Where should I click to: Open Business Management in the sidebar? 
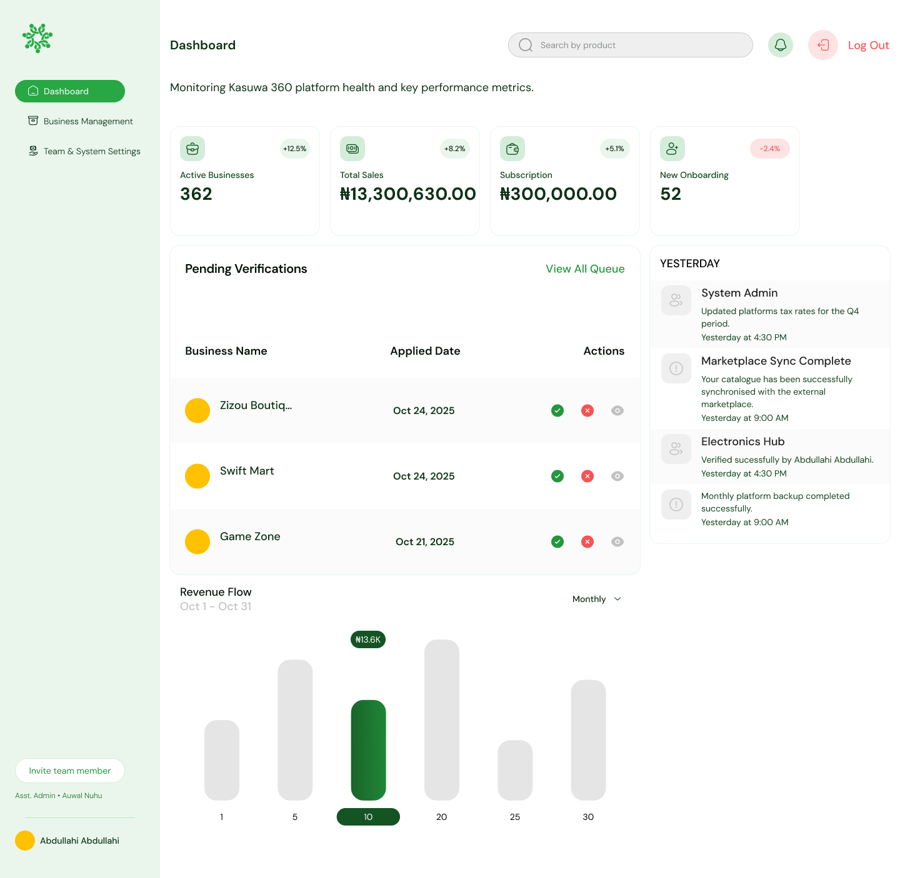click(x=81, y=121)
